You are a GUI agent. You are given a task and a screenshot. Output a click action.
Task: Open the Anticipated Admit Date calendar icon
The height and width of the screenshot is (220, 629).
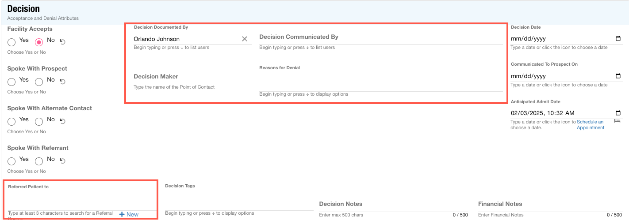coord(618,113)
